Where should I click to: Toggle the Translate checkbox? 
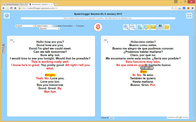coord(75,26)
